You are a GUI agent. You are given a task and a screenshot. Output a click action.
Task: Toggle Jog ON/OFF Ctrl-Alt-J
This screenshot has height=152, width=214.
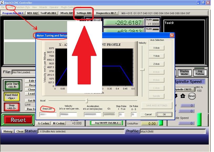pos(106,123)
